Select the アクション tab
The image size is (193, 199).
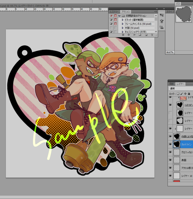[126, 12]
